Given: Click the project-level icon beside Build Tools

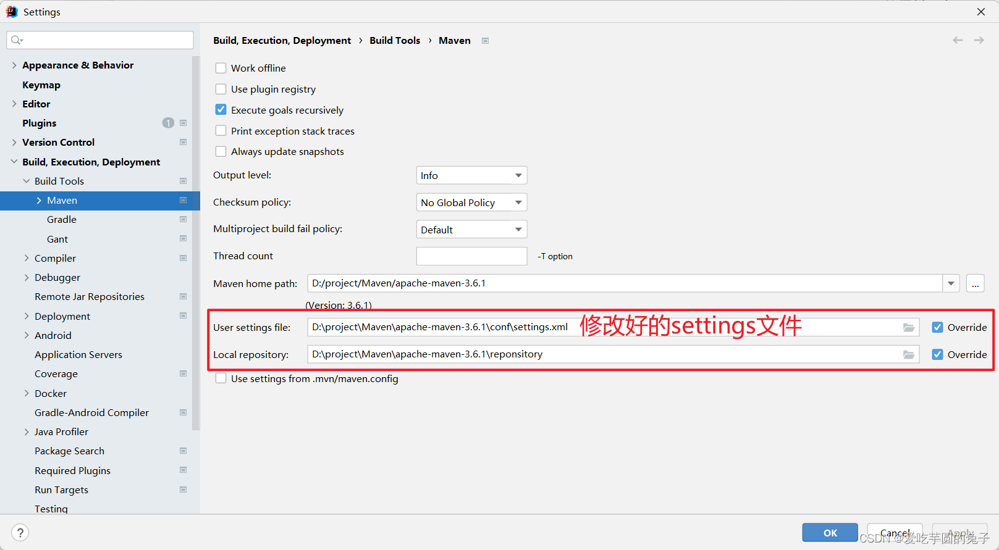Looking at the screenshot, I should [x=183, y=181].
